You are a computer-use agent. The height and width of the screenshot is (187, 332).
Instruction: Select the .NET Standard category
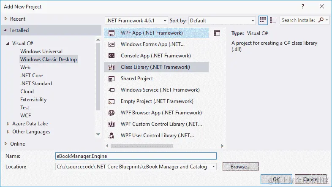coord(36,84)
